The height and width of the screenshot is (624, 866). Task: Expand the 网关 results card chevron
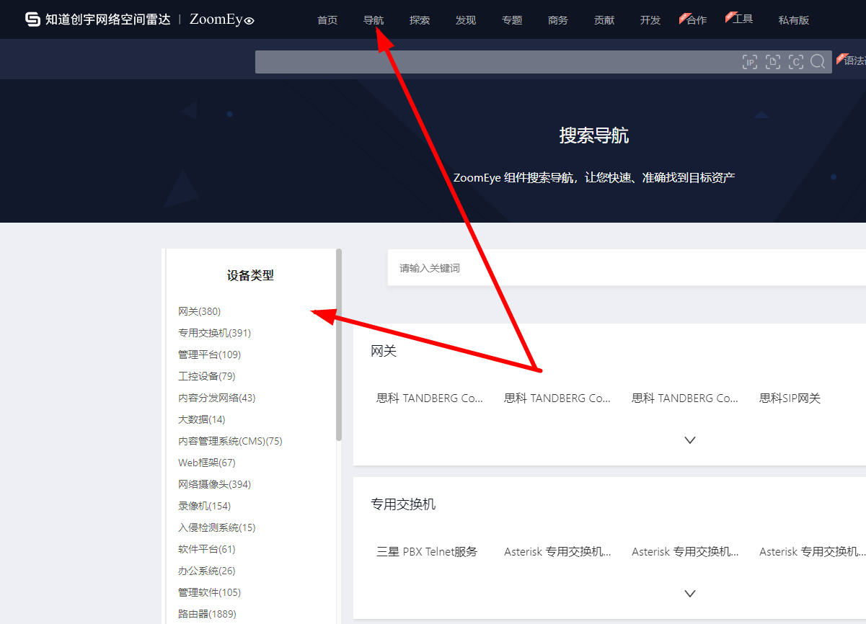689,440
